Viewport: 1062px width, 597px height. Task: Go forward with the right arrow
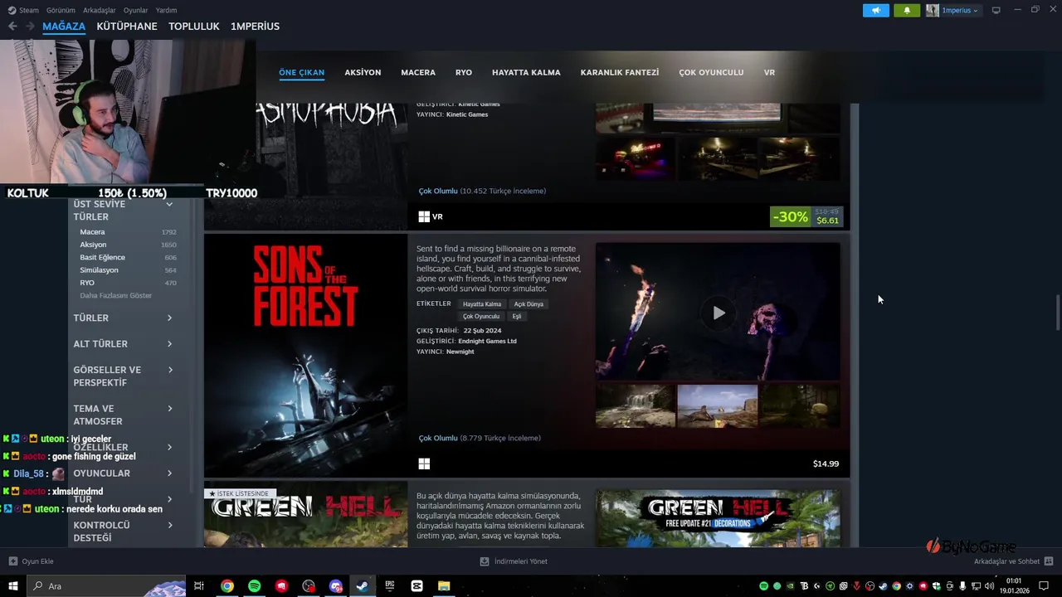tap(30, 27)
